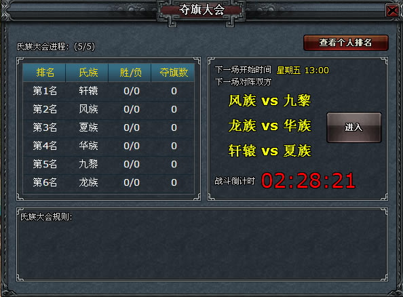The image size is (403, 297).
Task: Click the 龙族 vs 华族 matchup
Action: 269,126
